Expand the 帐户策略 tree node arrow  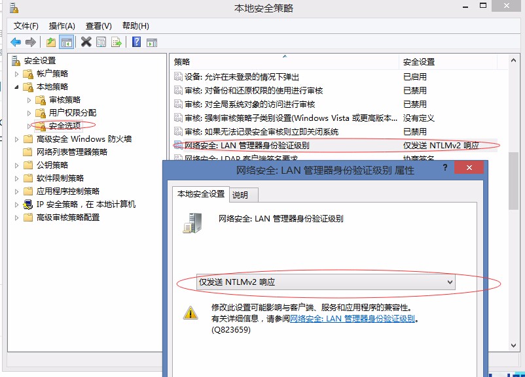click(17, 74)
